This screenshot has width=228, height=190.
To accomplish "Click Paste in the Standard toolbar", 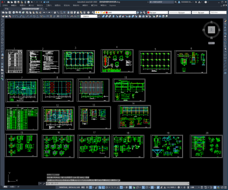I will [x=34, y=13].
